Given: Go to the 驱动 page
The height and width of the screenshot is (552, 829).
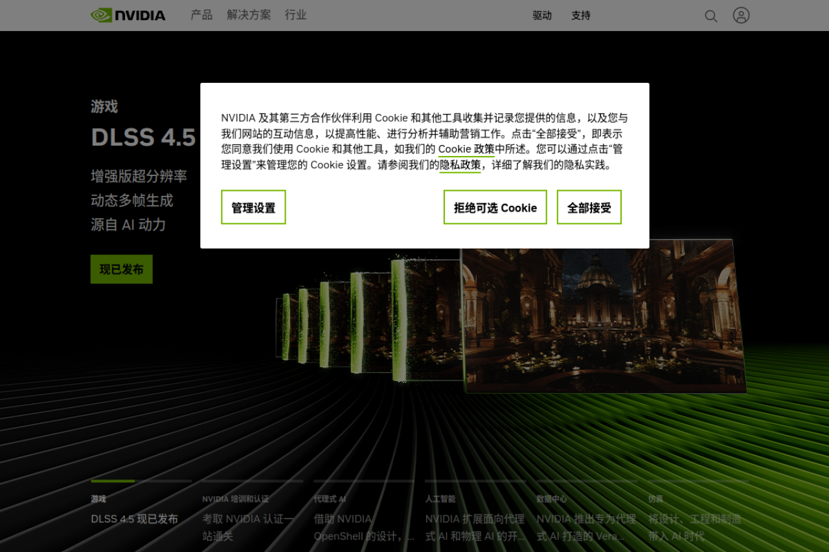Looking at the screenshot, I should (542, 16).
